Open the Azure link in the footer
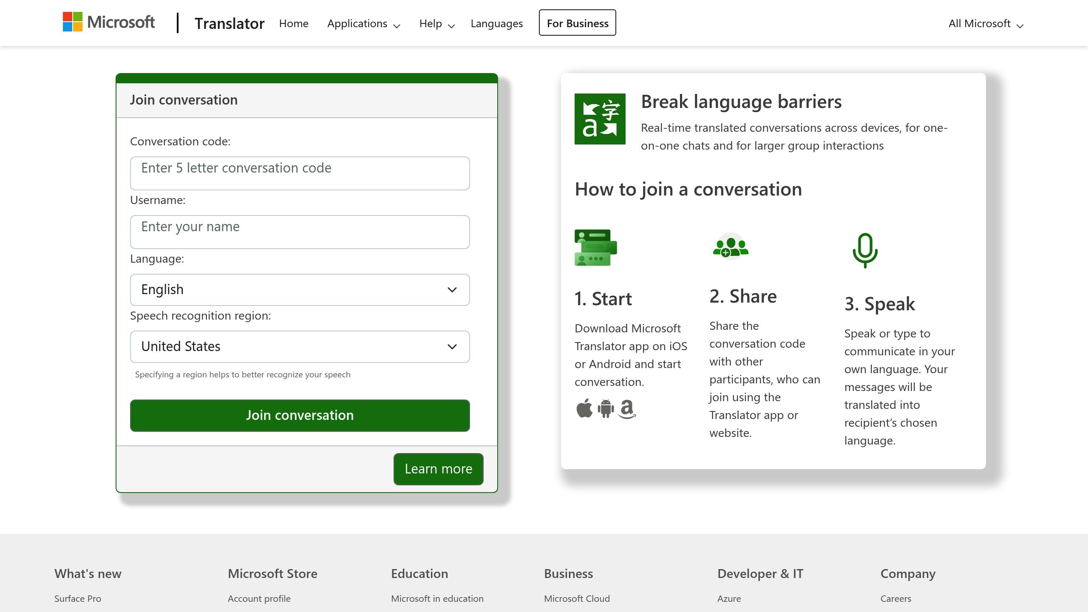The image size is (1088, 612). click(728, 598)
